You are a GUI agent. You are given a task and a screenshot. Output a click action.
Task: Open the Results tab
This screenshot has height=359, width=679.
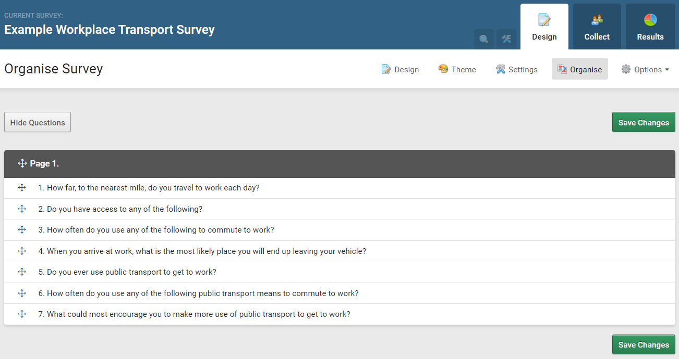pos(650,26)
